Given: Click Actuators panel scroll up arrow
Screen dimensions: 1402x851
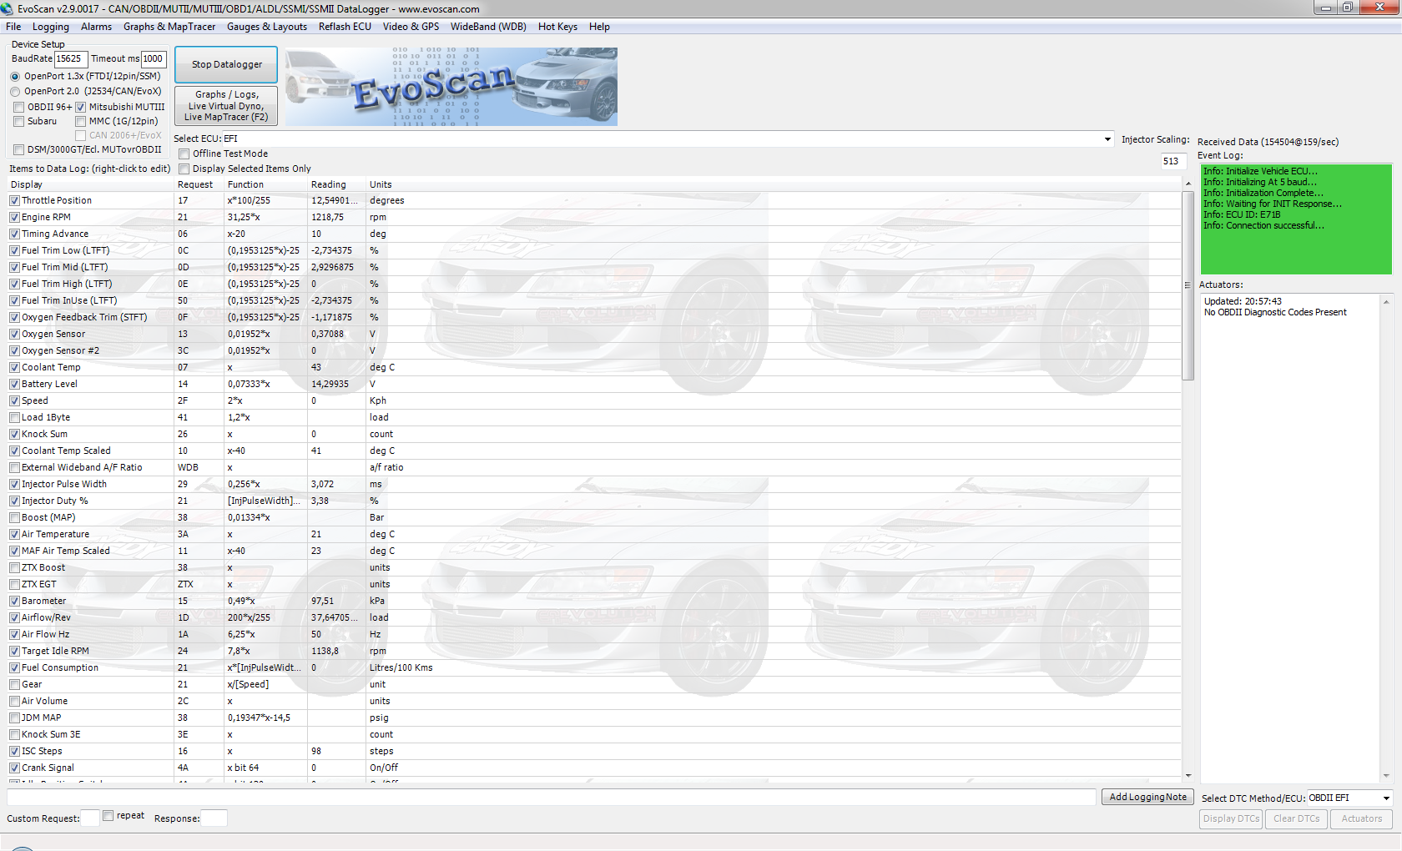Looking at the screenshot, I should 1386,301.
